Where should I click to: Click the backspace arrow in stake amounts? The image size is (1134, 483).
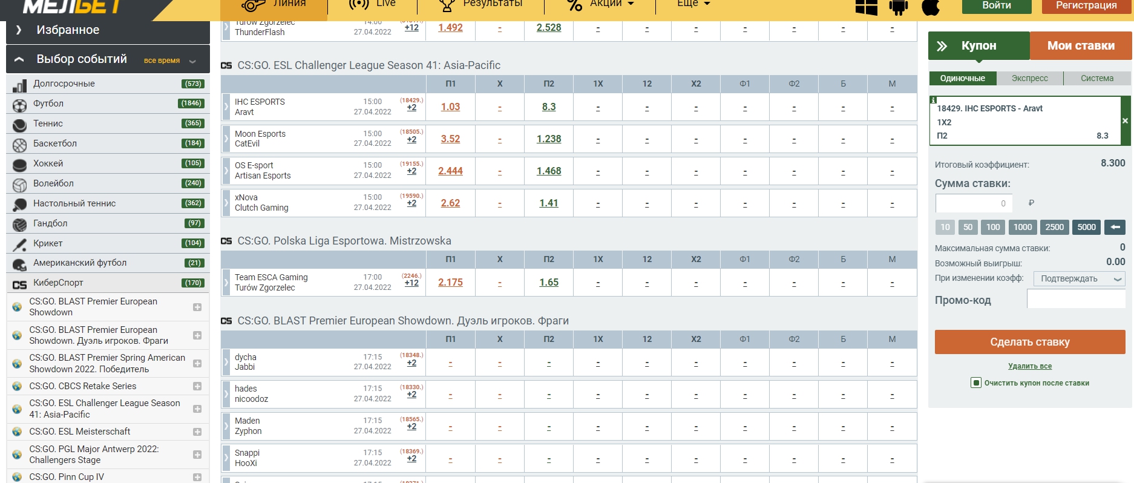[x=1115, y=227]
